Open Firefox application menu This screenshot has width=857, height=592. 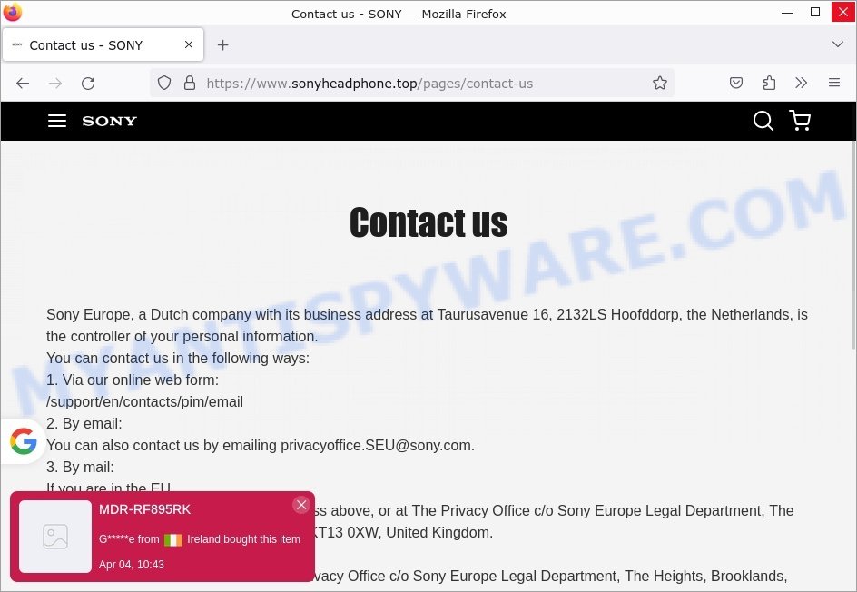(x=834, y=84)
